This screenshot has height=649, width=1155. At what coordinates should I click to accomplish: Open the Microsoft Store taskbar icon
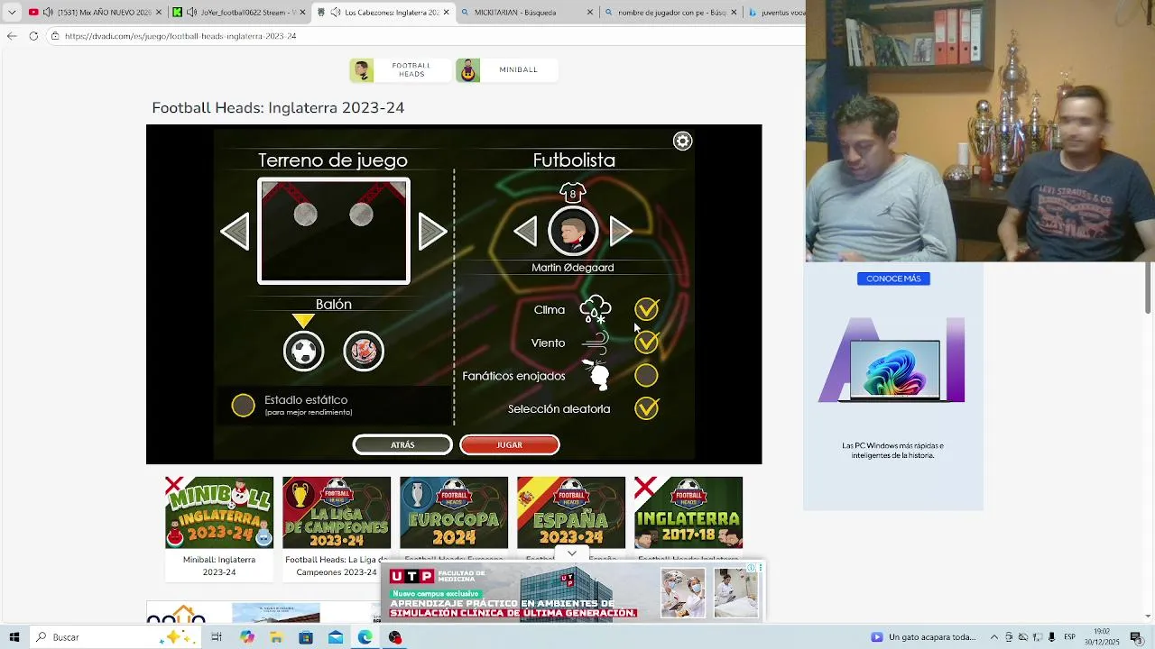coord(306,637)
